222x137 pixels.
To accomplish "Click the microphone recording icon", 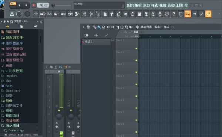I will [x=160, y=14].
